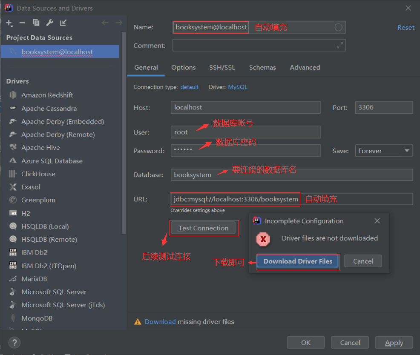The image size is (420, 355).
Task: Open help with question mark icon
Action: click(x=14, y=343)
